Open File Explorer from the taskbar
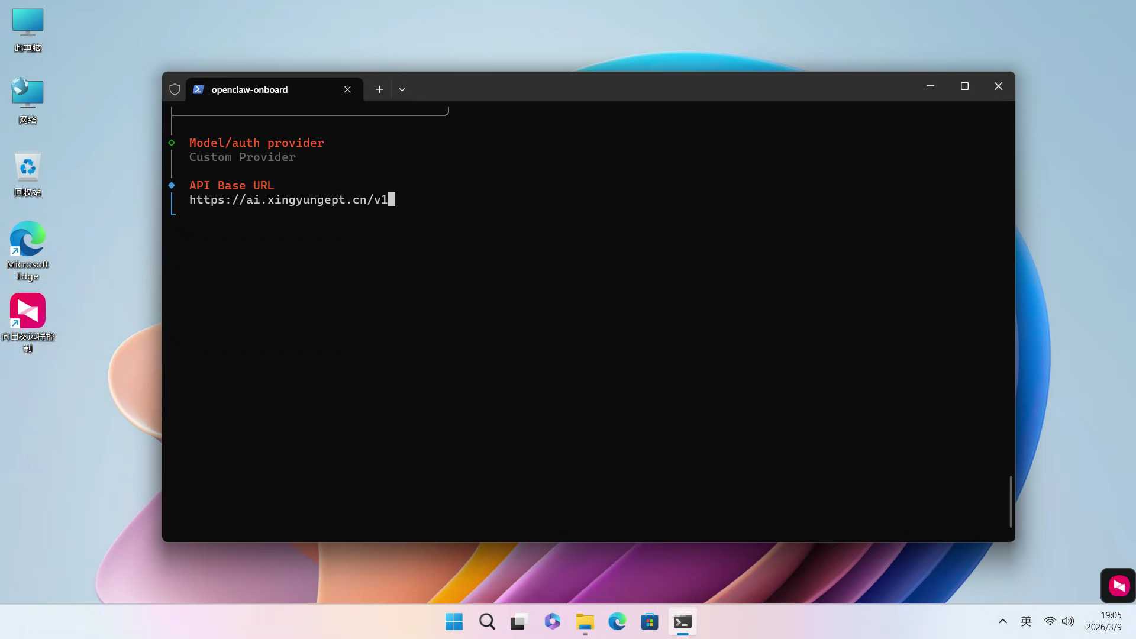 (585, 621)
